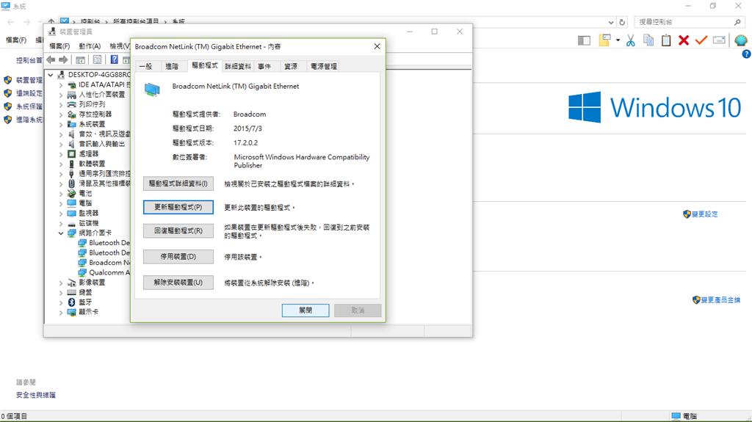Switch to the 一般 tab
The width and height of the screenshot is (752, 422).
[x=145, y=67]
